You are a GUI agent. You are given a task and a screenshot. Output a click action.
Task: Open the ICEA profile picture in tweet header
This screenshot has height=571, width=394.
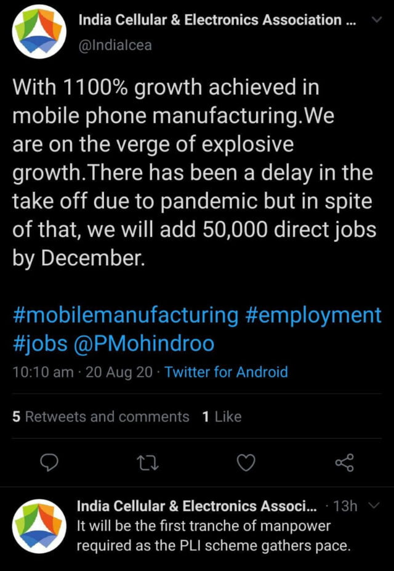click(x=39, y=31)
